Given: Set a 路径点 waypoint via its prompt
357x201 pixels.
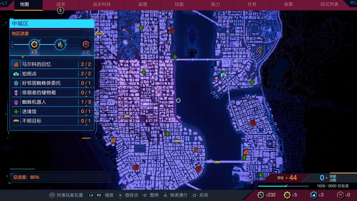Looking at the screenshot, I should click(x=128, y=195).
